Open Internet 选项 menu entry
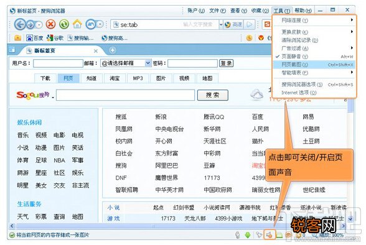This screenshot has height=245, width=366. 314,93
